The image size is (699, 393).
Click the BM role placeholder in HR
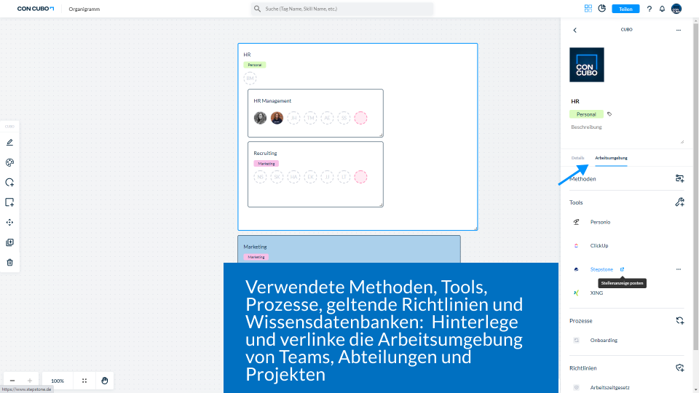click(x=250, y=79)
